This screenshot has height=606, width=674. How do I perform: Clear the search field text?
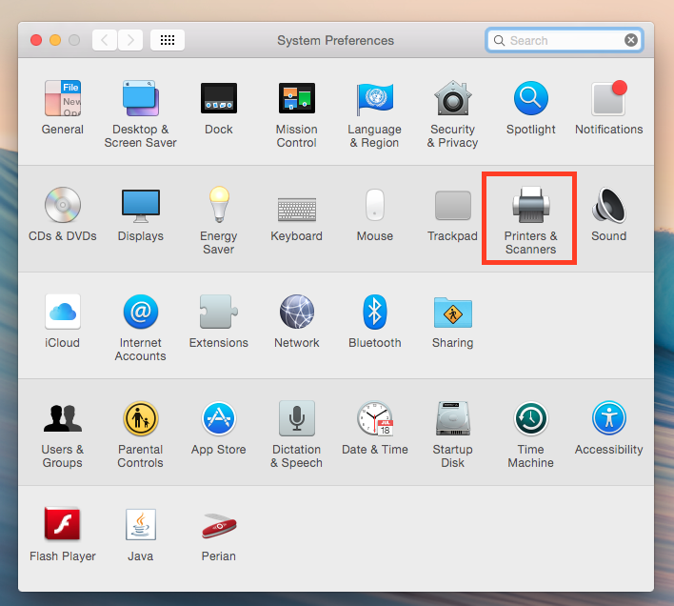(631, 40)
